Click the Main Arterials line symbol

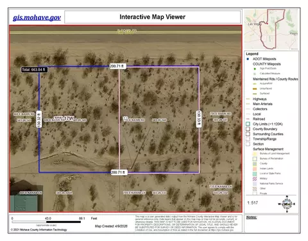248,104
